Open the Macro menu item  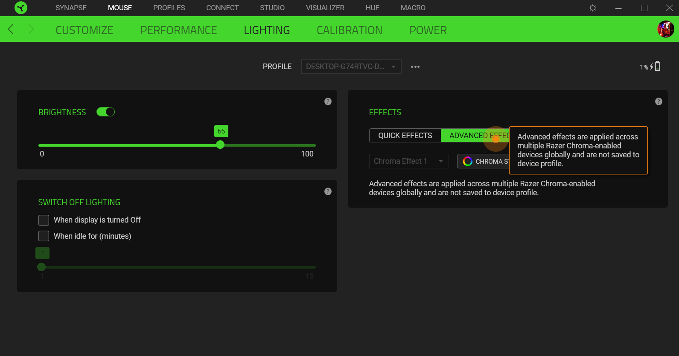(413, 8)
